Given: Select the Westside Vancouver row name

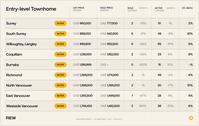Looking at the screenshot, I should click(x=22, y=106).
